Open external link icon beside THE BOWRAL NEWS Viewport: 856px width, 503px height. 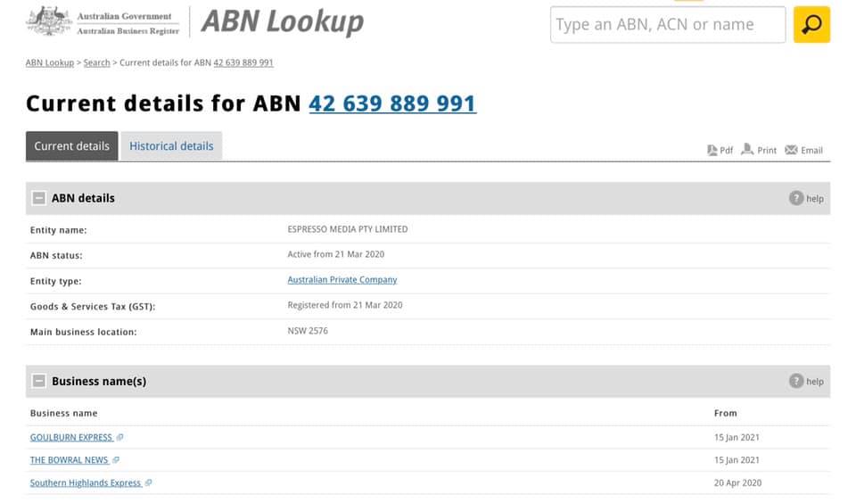[116, 460]
